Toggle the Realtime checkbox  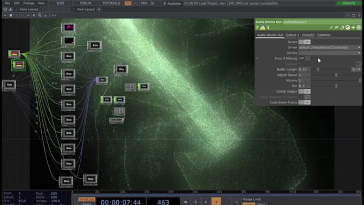coord(164,3)
